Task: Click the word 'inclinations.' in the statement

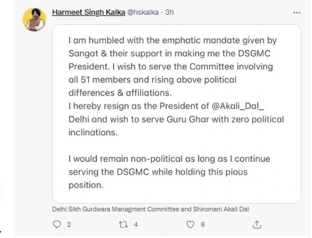Action: tap(94, 132)
